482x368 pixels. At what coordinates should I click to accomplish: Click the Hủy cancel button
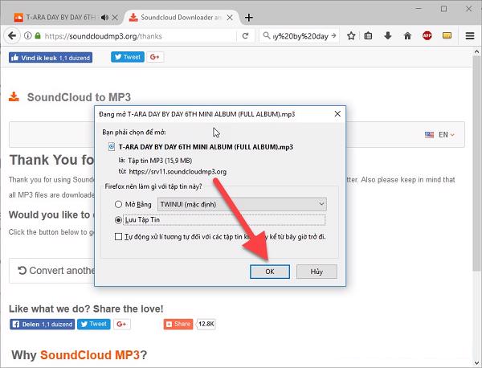[x=316, y=272]
